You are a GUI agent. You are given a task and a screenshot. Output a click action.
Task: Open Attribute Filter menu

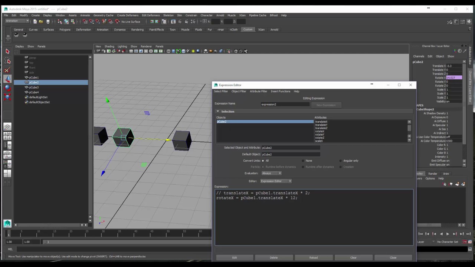point(258,91)
